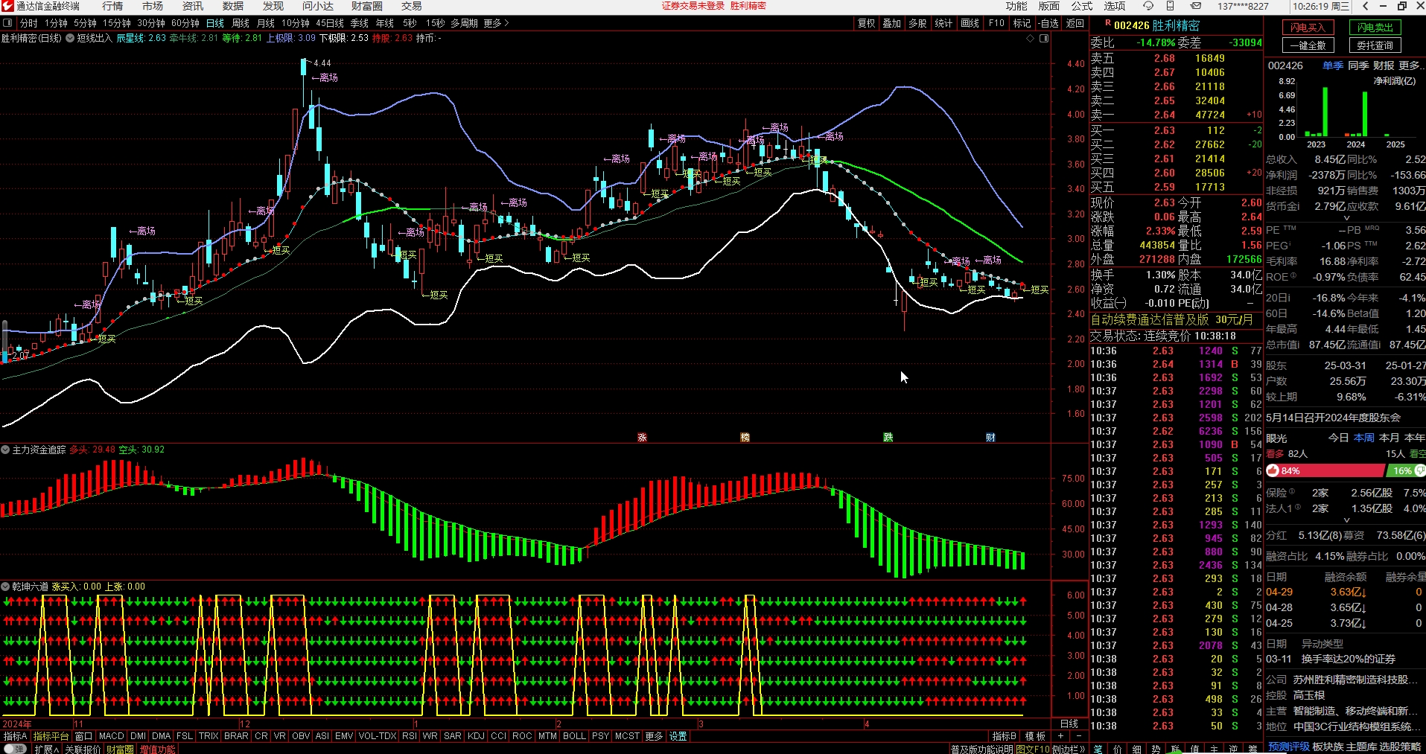This screenshot has width=1426, height=754.
Task: Click the vertical slider handle at chart left edge
Action: tap(4, 340)
